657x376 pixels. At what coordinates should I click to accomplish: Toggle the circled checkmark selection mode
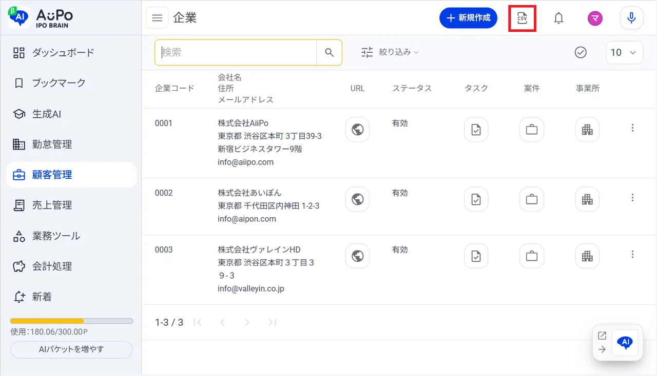coord(581,52)
